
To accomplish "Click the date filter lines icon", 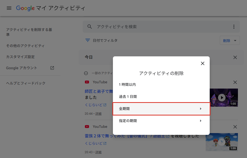I will 88,40.
